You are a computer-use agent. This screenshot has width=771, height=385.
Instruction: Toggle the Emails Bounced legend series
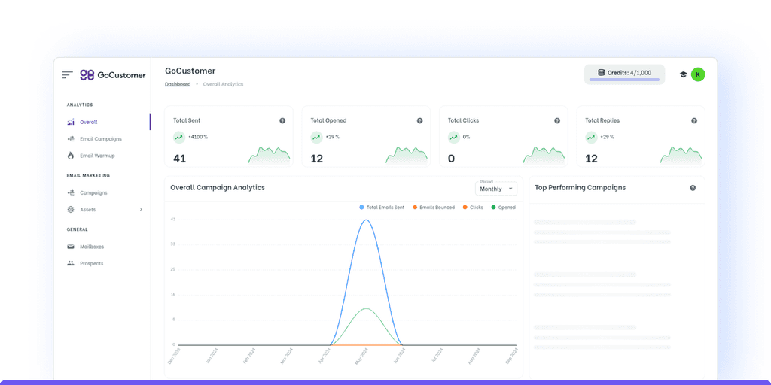click(x=434, y=208)
